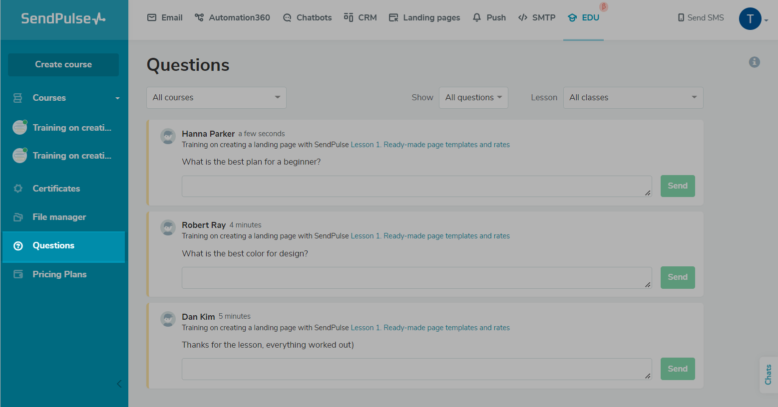Switch to the Chatbots tab
The width and height of the screenshot is (778, 407).
(x=307, y=18)
